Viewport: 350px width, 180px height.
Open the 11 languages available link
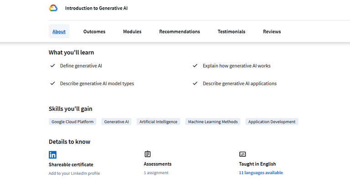pyautogui.click(x=261, y=173)
